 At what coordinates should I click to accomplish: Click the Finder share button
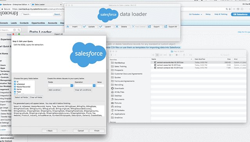click(x=184, y=55)
